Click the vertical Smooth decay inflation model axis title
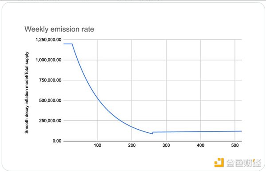 pyautogui.click(x=27, y=93)
